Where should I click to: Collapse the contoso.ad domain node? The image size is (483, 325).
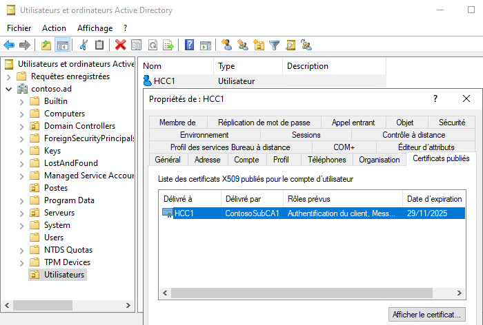[x=8, y=89]
